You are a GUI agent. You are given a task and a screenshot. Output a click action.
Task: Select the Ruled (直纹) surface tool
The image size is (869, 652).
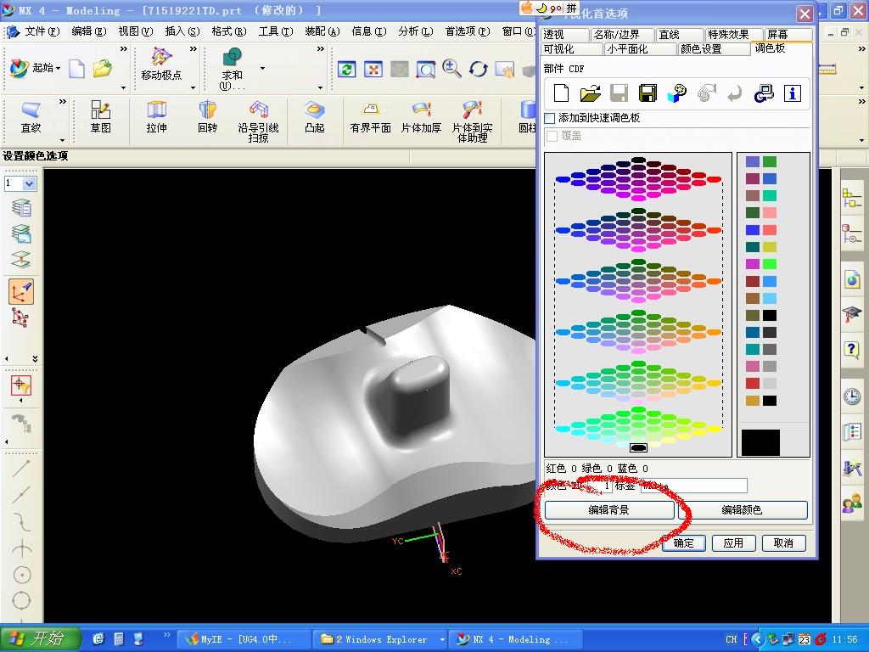[x=31, y=117]
